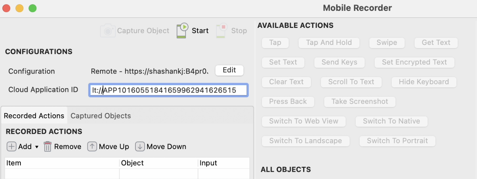Switch to the Captured Objects tab

(x=101, y=116)
